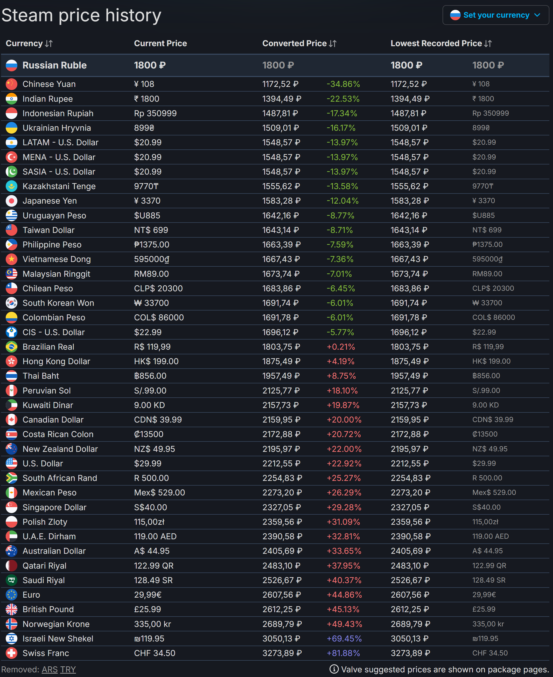Click the Kuwaiti Dinar price 9.00 KD
The image size is (553, 677).
(149, 405)
